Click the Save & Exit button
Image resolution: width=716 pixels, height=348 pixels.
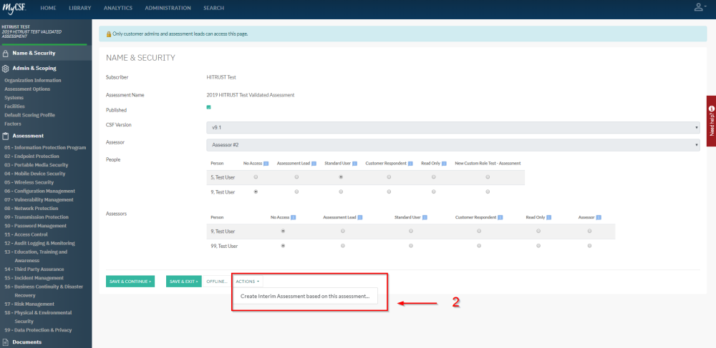tap(183, 282)
